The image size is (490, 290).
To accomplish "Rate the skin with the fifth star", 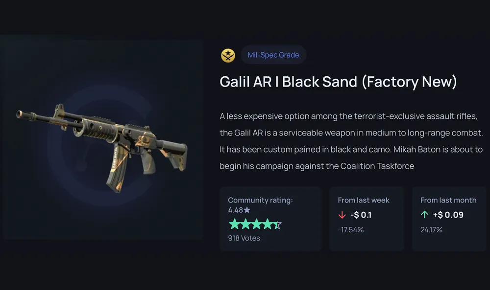I will click(277, 224).
